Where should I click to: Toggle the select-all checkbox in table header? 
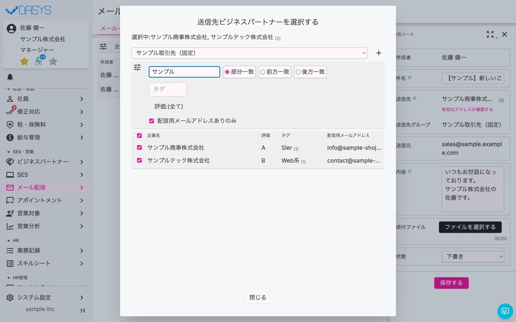coord(139,136)
